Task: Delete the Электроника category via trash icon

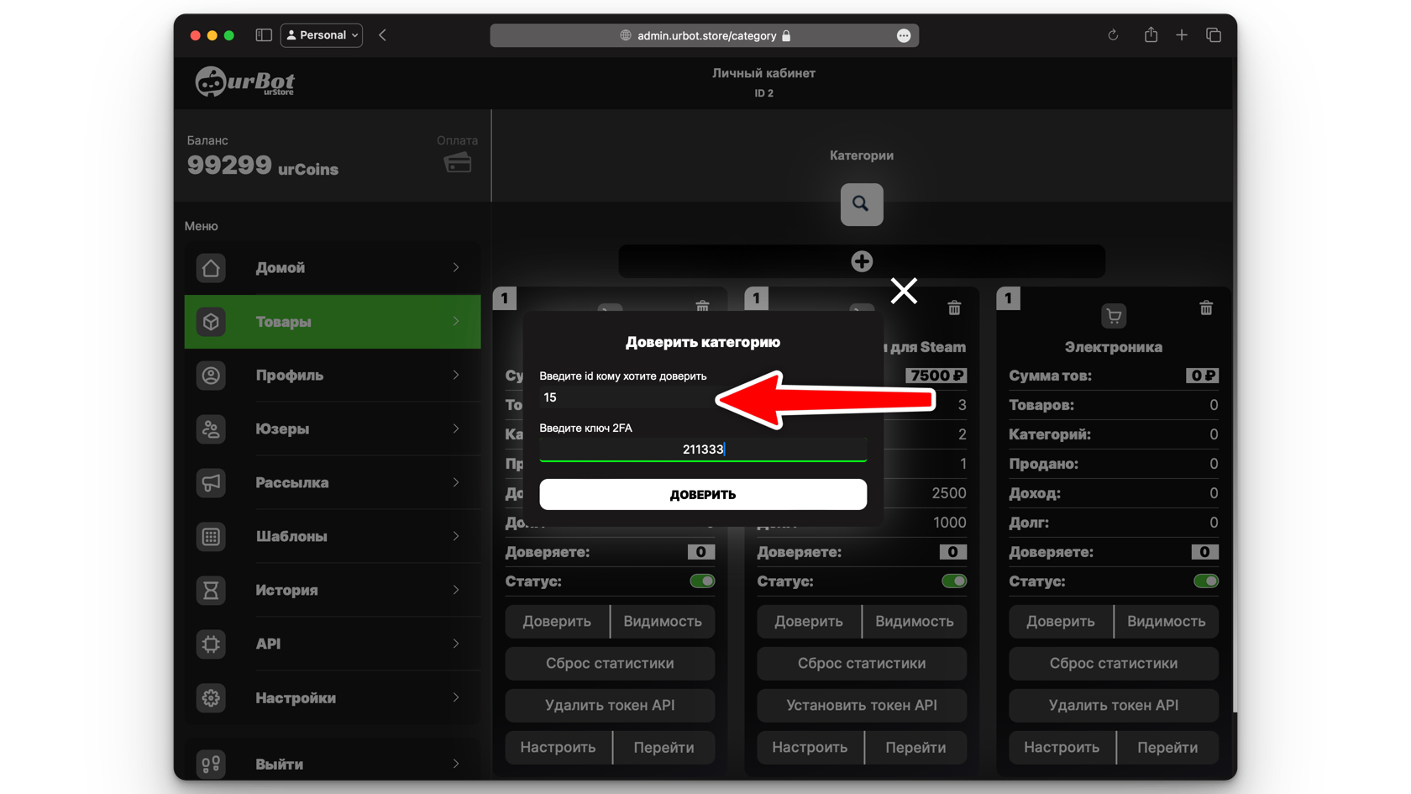Action: (1205, 308)
